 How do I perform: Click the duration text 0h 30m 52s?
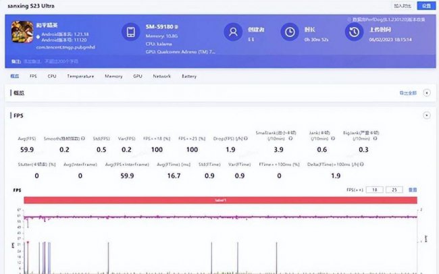pyautogui.click(x=316, y=39)
